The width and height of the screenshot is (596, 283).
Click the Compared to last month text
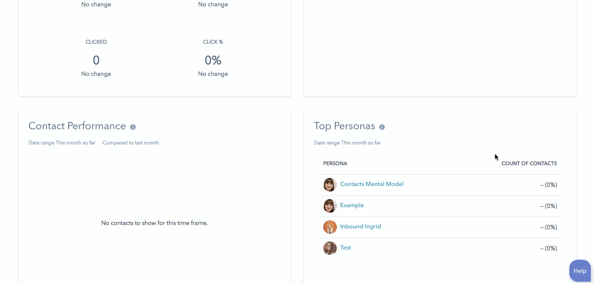[131, 143]
